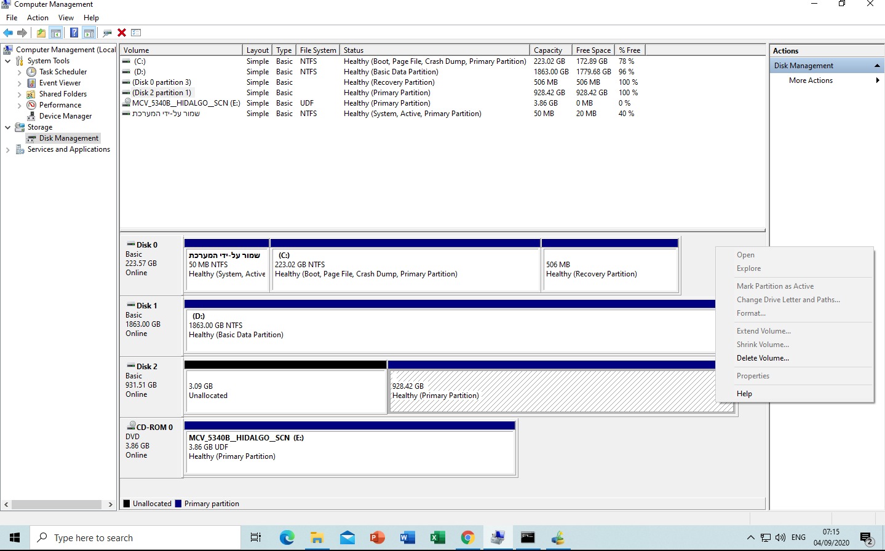Click the Windows Start button
885x551 pixels.
[x=15, y=538]
